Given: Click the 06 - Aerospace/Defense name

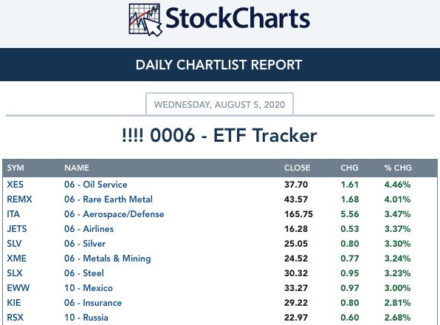Looking at the screenshot, I should click(114, 214).
